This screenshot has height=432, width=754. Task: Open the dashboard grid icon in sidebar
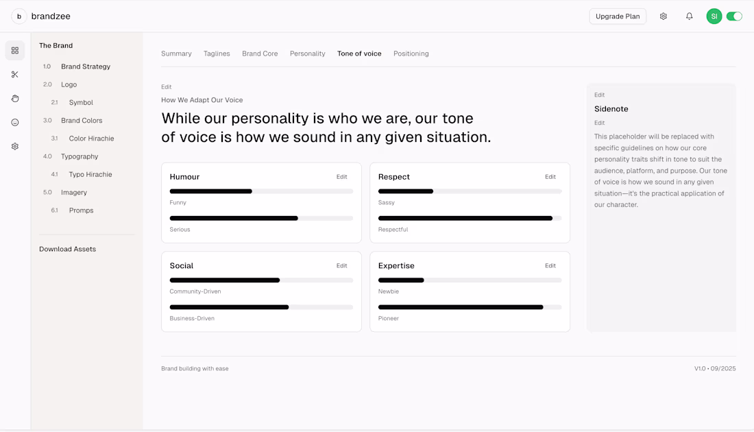(15, 51)
